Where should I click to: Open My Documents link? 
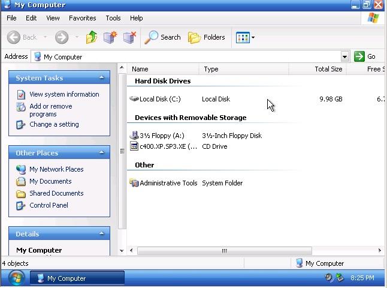[x=50, y=181]
